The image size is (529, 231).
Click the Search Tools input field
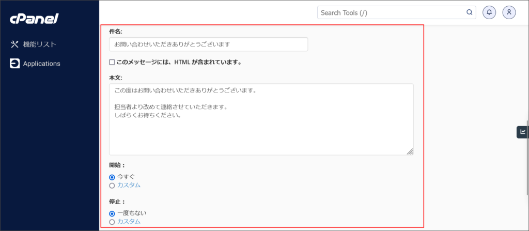[390, 12]
